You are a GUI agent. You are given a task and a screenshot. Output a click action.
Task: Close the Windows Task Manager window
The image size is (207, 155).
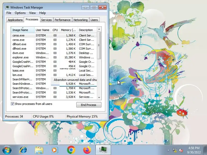pyautogui.click(x=102, y=7)
